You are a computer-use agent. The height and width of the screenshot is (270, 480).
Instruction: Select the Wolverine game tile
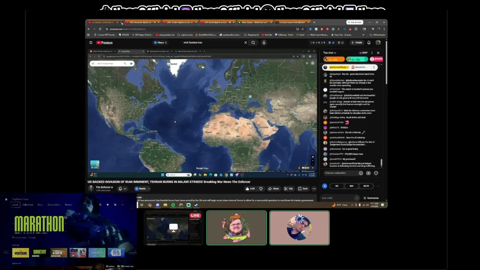[x=21, y=253]
